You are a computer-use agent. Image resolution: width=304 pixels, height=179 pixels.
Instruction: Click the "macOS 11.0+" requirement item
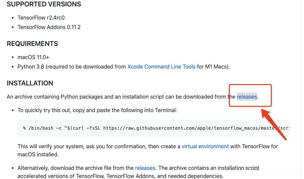coord(33,57)
